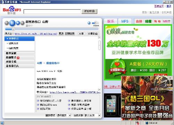Close the 梦三国OL popup ad
Screen dimensions: 174x125
[x=170, y=78]
